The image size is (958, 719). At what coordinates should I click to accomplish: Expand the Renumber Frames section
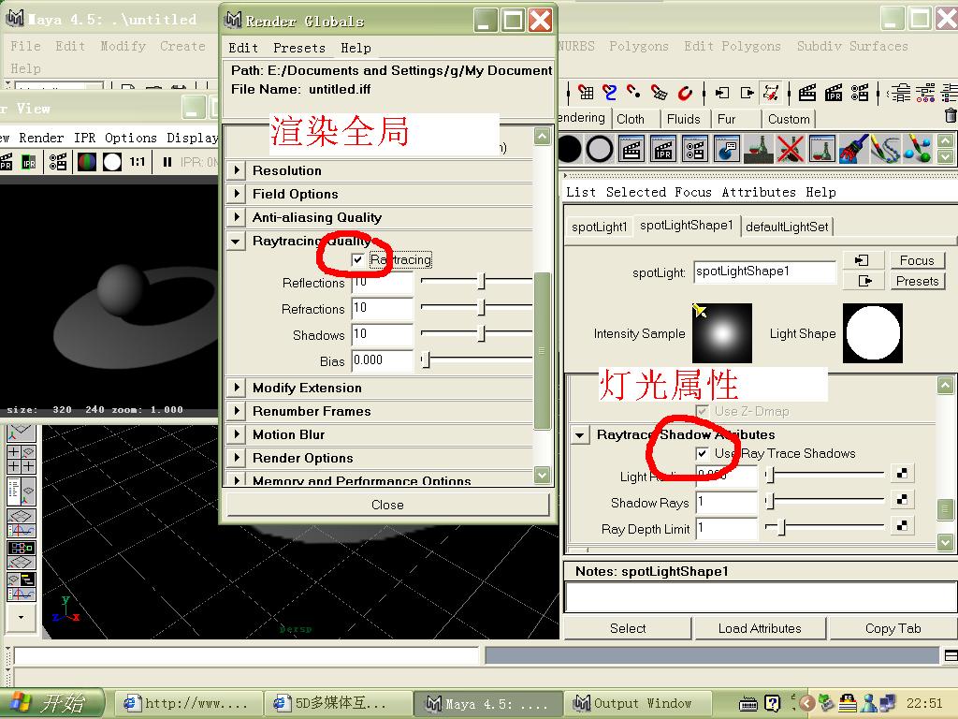click(x=237, y=411)
